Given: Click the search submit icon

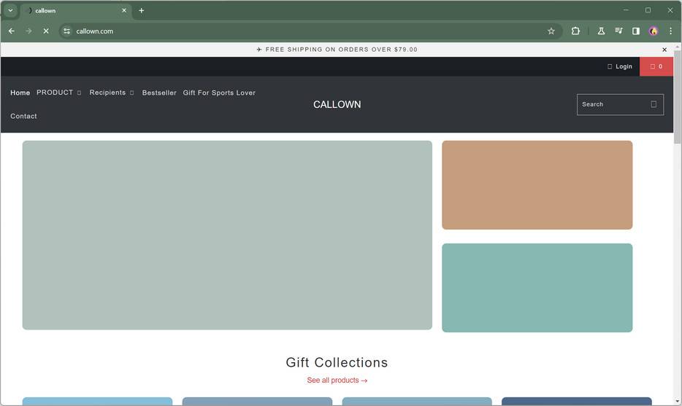Looking at the screenshot, I should tap(654, 104).
